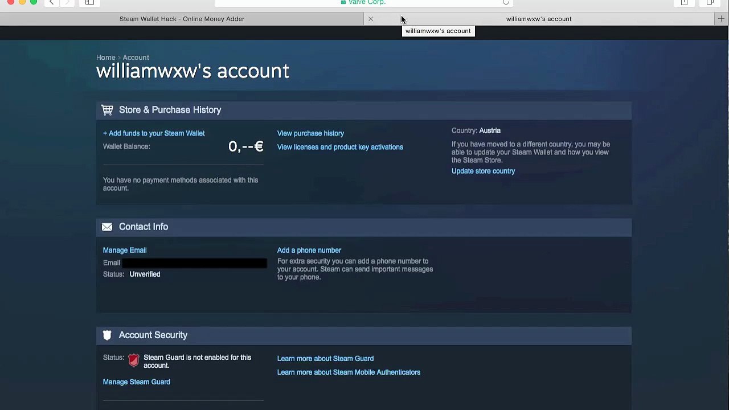Add funds to your Steam Wallet
Screen dimensions: 729x410
[154, 133]
